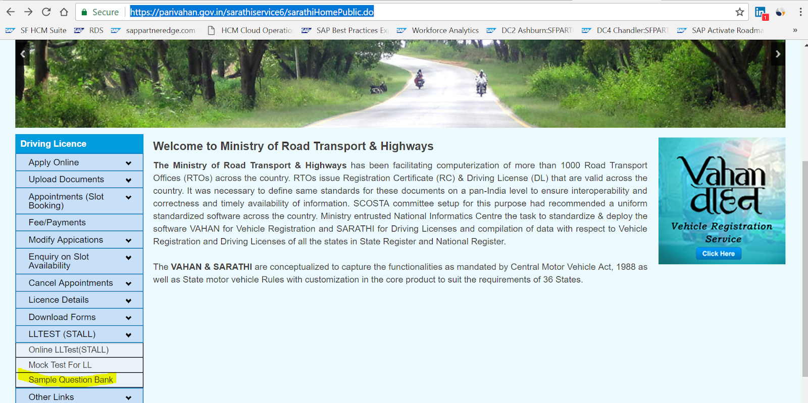Screen dimensions: 808x403
Task: Open the SAP Activate Roadmap bookmark
Action: pos(720,30)
